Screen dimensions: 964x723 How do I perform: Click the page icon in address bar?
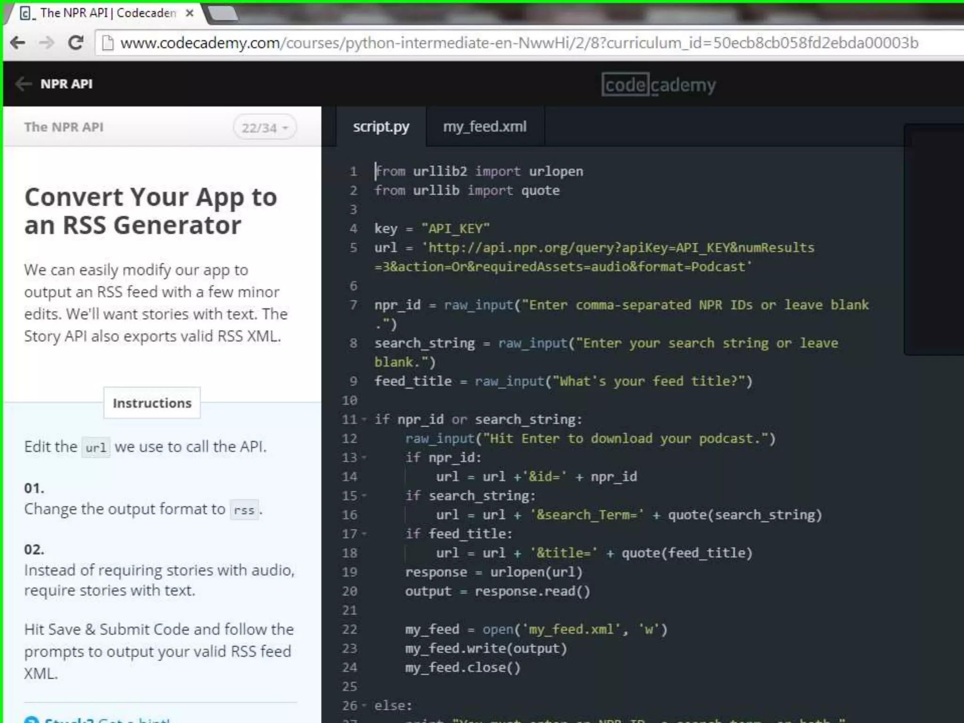click(108, 43)
